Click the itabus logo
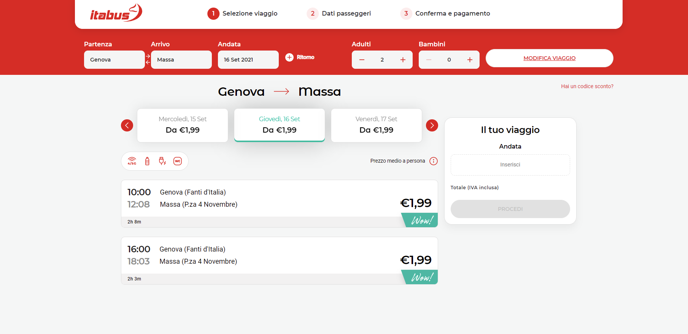Viewport: 688px width, 334px height. click(x=116, y=13)
